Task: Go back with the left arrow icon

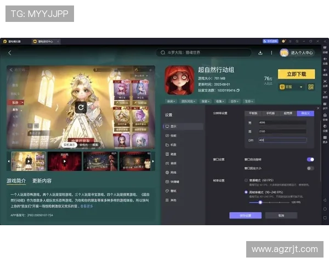Action: coord(10,53)
